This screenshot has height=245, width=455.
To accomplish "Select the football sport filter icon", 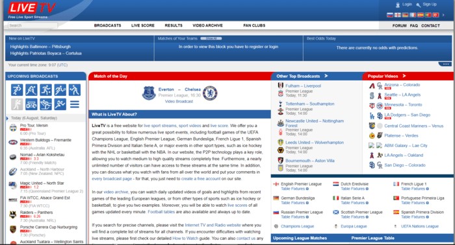I will click(17, 89).
